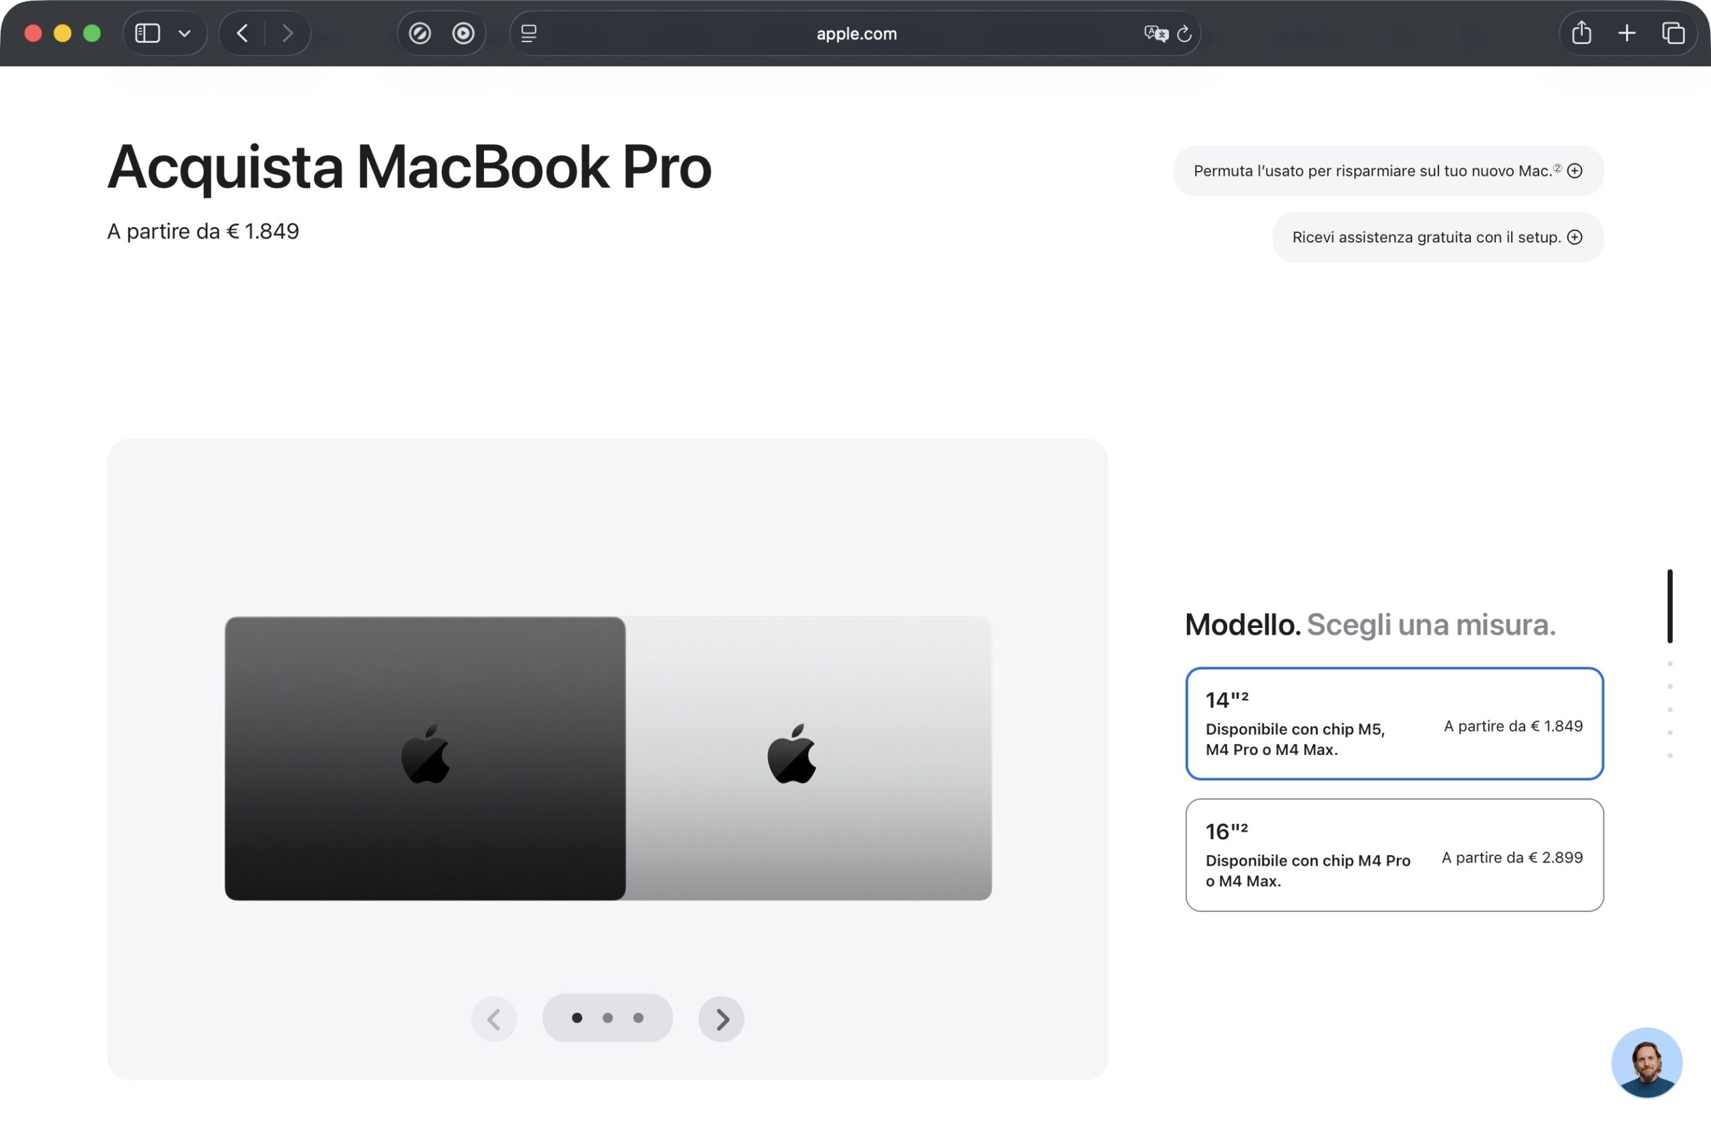Click the circular play extension icon
Image resolution: width=1711 pixels, height=1127 pixels.
463,33
